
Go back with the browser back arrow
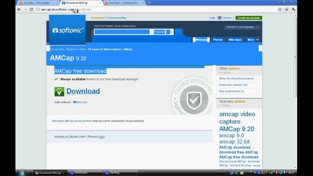pyautogui.click(x=19, y=9)
